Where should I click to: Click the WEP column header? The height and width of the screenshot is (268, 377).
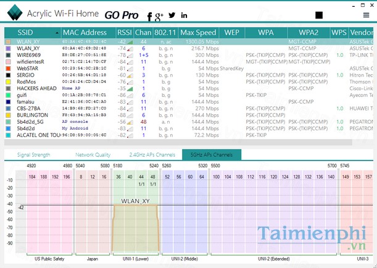tap(231, 33)
